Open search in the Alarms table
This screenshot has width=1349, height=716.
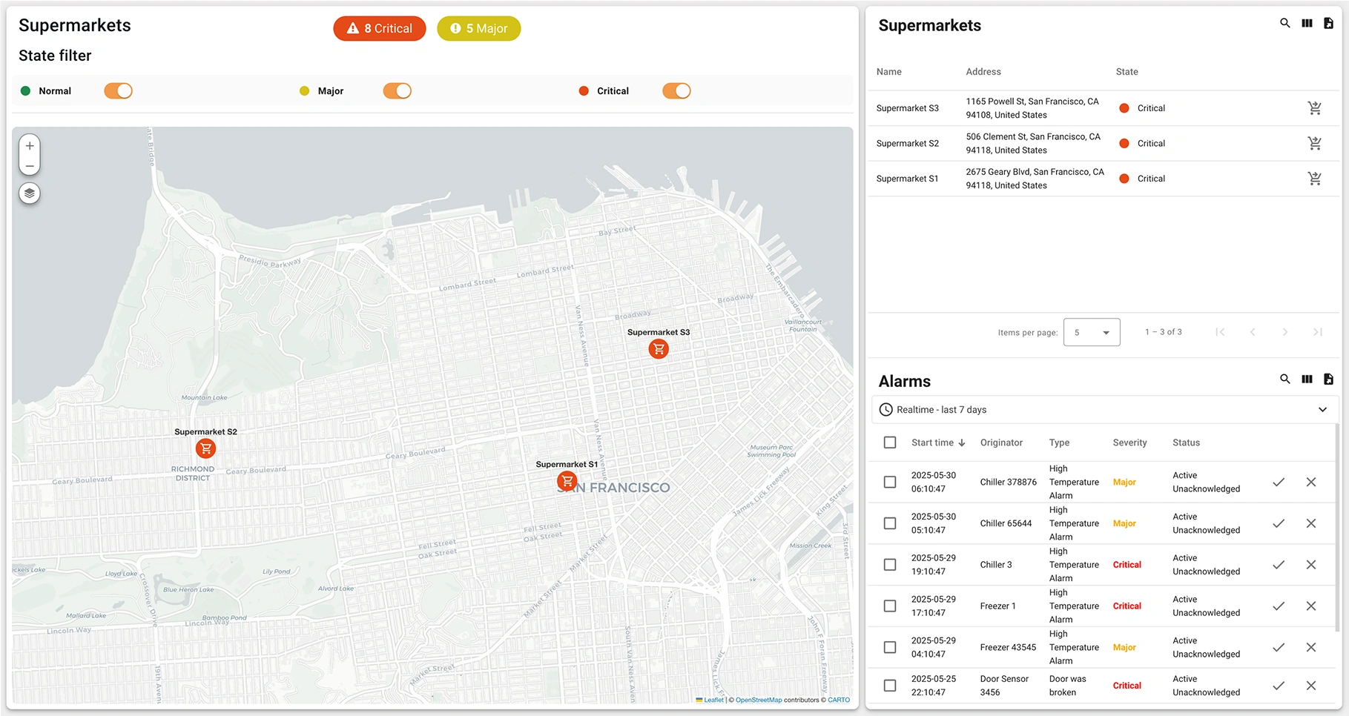coord(1285,379)
